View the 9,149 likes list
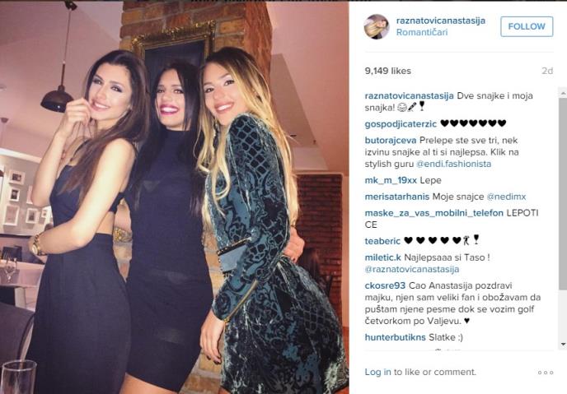This screenshot has height=394, width=567. click(x=387, y=71)
